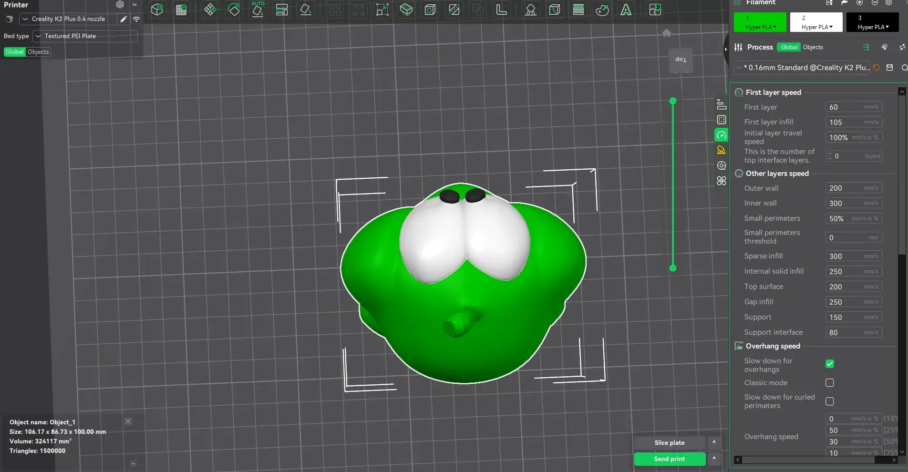
Task: Open the 0.16mm Standard process preset dropdown
Action: (x=802, y=68)
